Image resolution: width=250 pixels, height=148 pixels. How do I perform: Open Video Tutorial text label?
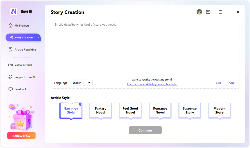(x=23, y=65)
